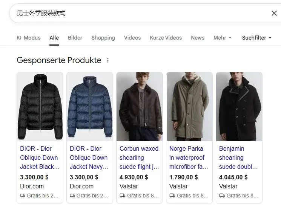Viewport: 281px width, 211px height.
Task: Click the 4.045,00 $ price
Action: click(x=233, y=177)
